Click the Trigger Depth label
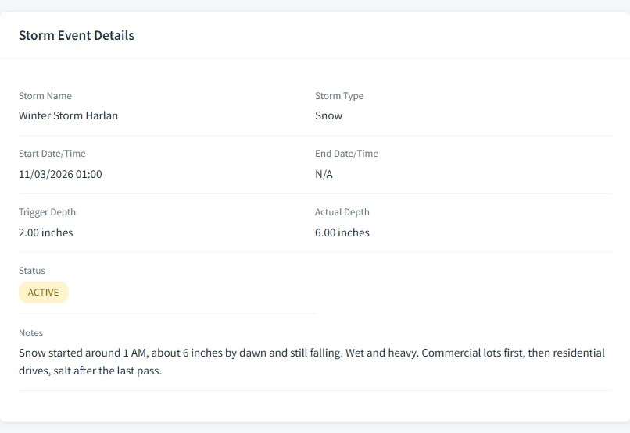The image size is (630, 433). point(47,212)
